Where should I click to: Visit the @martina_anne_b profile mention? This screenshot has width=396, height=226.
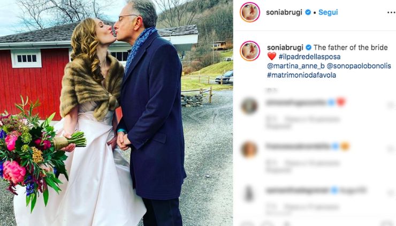point(296,66)
